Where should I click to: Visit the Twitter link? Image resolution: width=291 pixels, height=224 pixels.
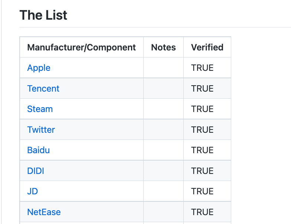coord(41,130)
